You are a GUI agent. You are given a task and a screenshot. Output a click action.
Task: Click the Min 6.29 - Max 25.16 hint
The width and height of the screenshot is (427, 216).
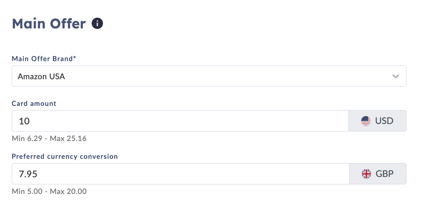[49, 139]
